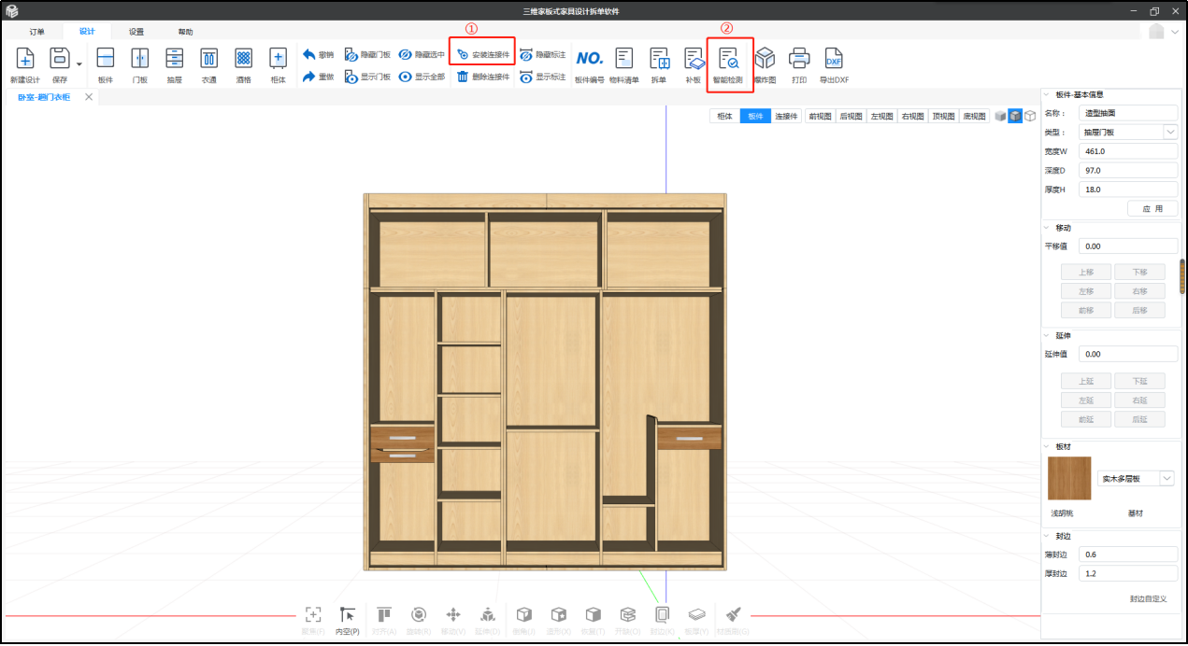
Task: Click the 宽度W value field
Action: [x=1128, y=151]
